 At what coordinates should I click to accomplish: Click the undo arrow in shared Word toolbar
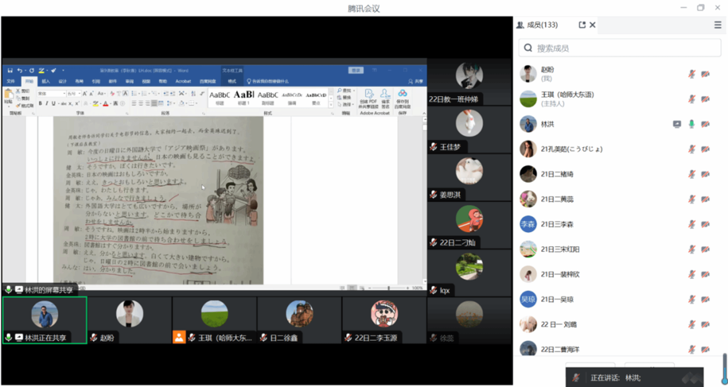(x=20, y=70)
